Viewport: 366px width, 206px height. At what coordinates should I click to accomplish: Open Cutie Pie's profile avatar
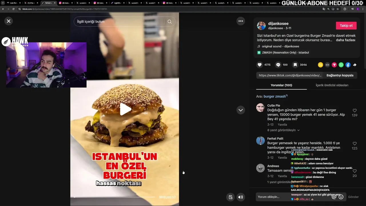260,108
